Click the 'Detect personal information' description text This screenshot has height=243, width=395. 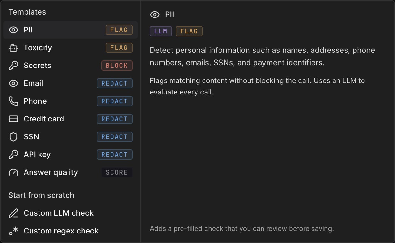[x=262, y=56]
